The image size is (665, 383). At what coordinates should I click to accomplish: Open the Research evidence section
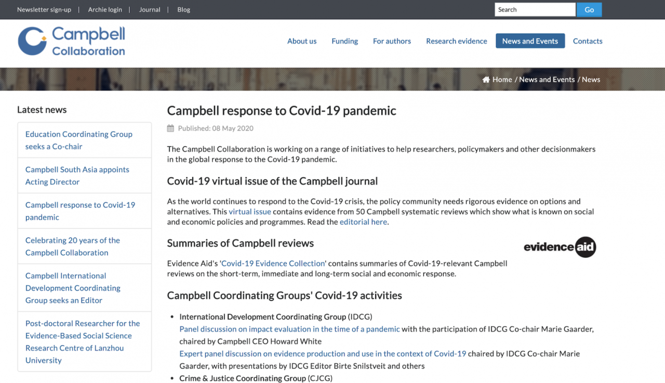click(x=457, y=41)
